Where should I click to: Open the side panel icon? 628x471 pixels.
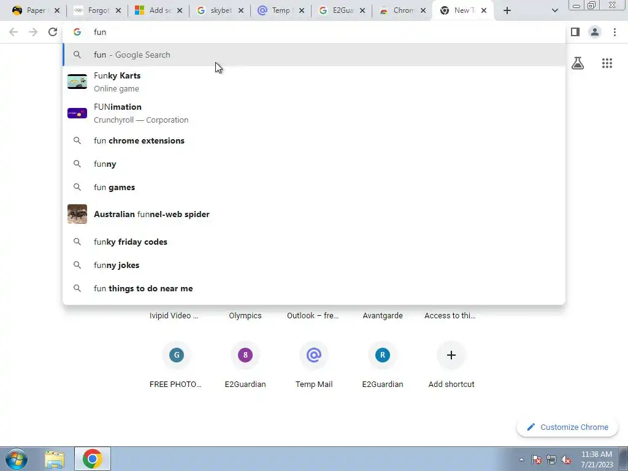(x=575, y=32)
